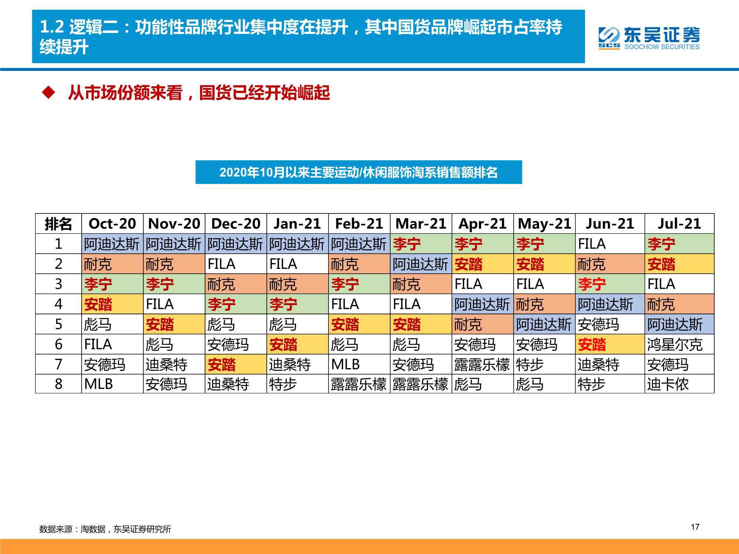Click 鸿星尔克 in Jul-21 rank 6

tap(680, 344)
